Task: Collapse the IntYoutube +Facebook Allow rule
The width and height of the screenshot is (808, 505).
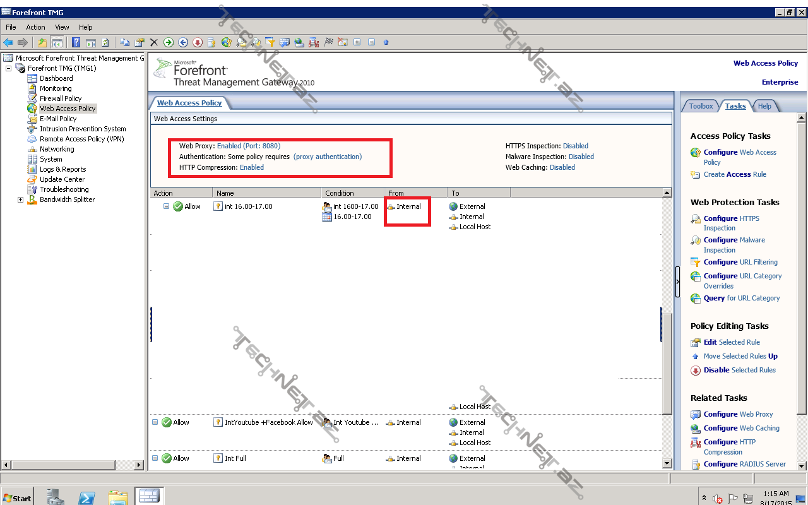Action: [155, 422]
